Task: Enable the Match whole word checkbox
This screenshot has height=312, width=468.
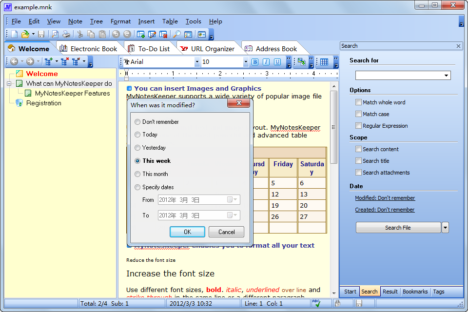Action: 358,102
